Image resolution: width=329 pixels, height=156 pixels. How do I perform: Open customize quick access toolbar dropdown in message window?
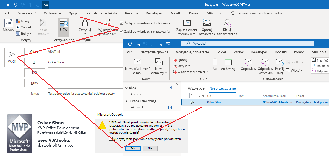[x=53, y=5]
